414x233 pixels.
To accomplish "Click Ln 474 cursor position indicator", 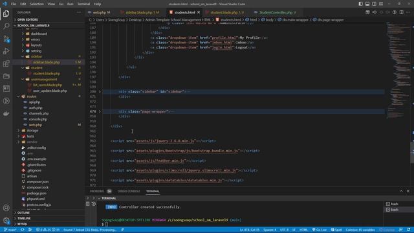I will tap(250, 230).
